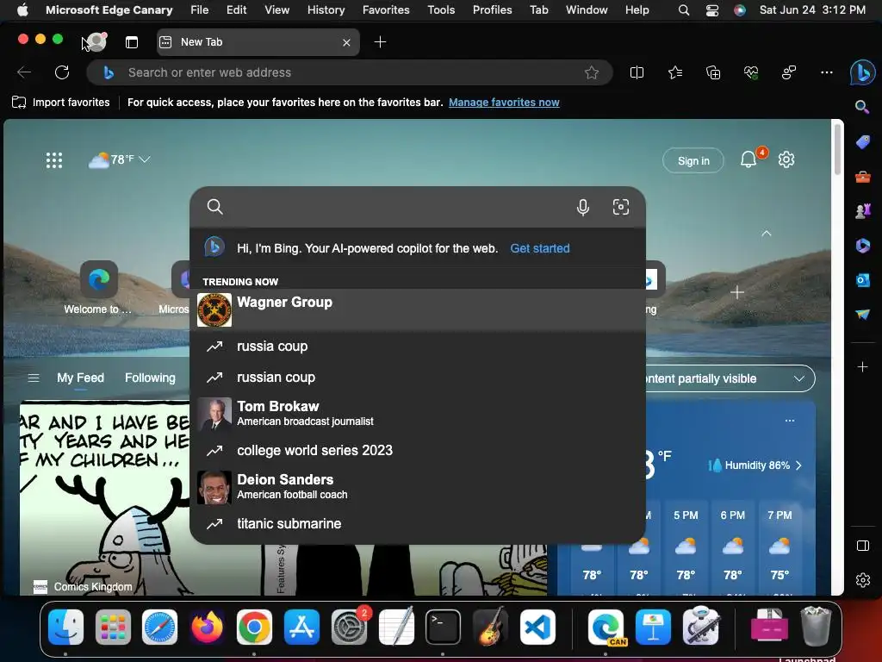
Task: Add this page to favorites star
Action: point(591,72)
